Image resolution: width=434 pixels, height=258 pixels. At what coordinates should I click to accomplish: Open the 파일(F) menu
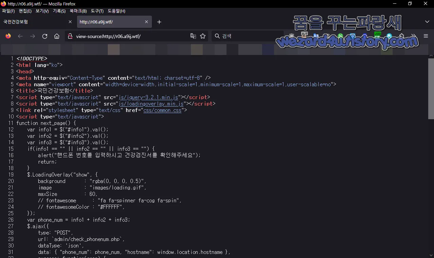point(8,11)
